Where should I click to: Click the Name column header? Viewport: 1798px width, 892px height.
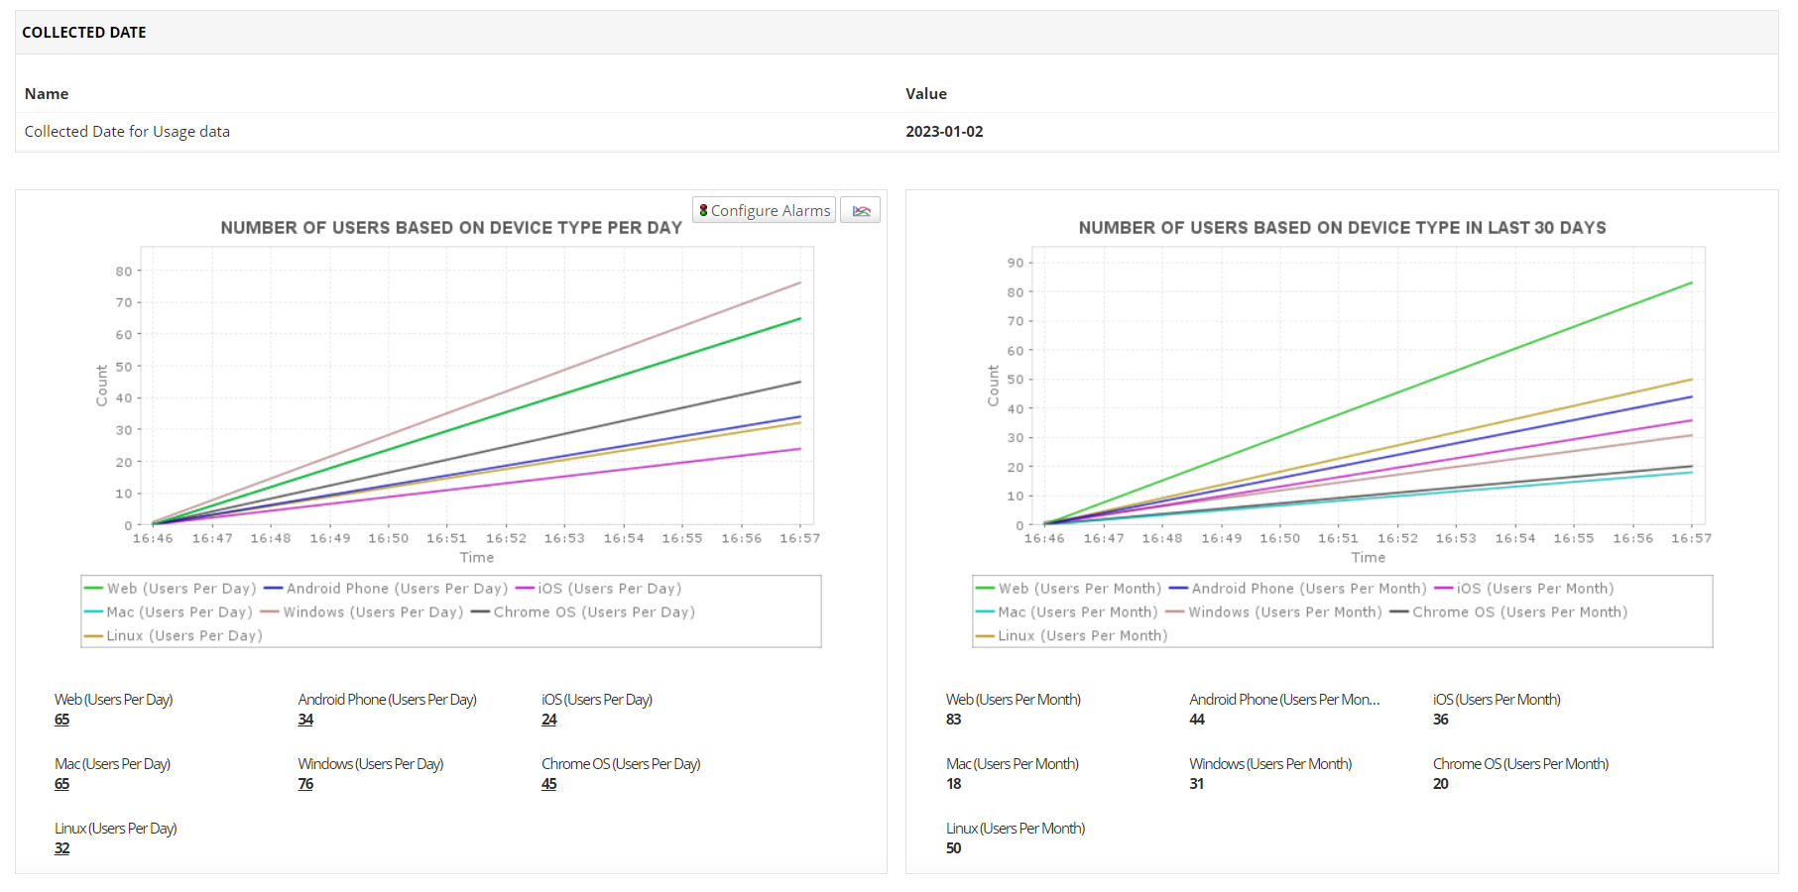click(47, 93)
